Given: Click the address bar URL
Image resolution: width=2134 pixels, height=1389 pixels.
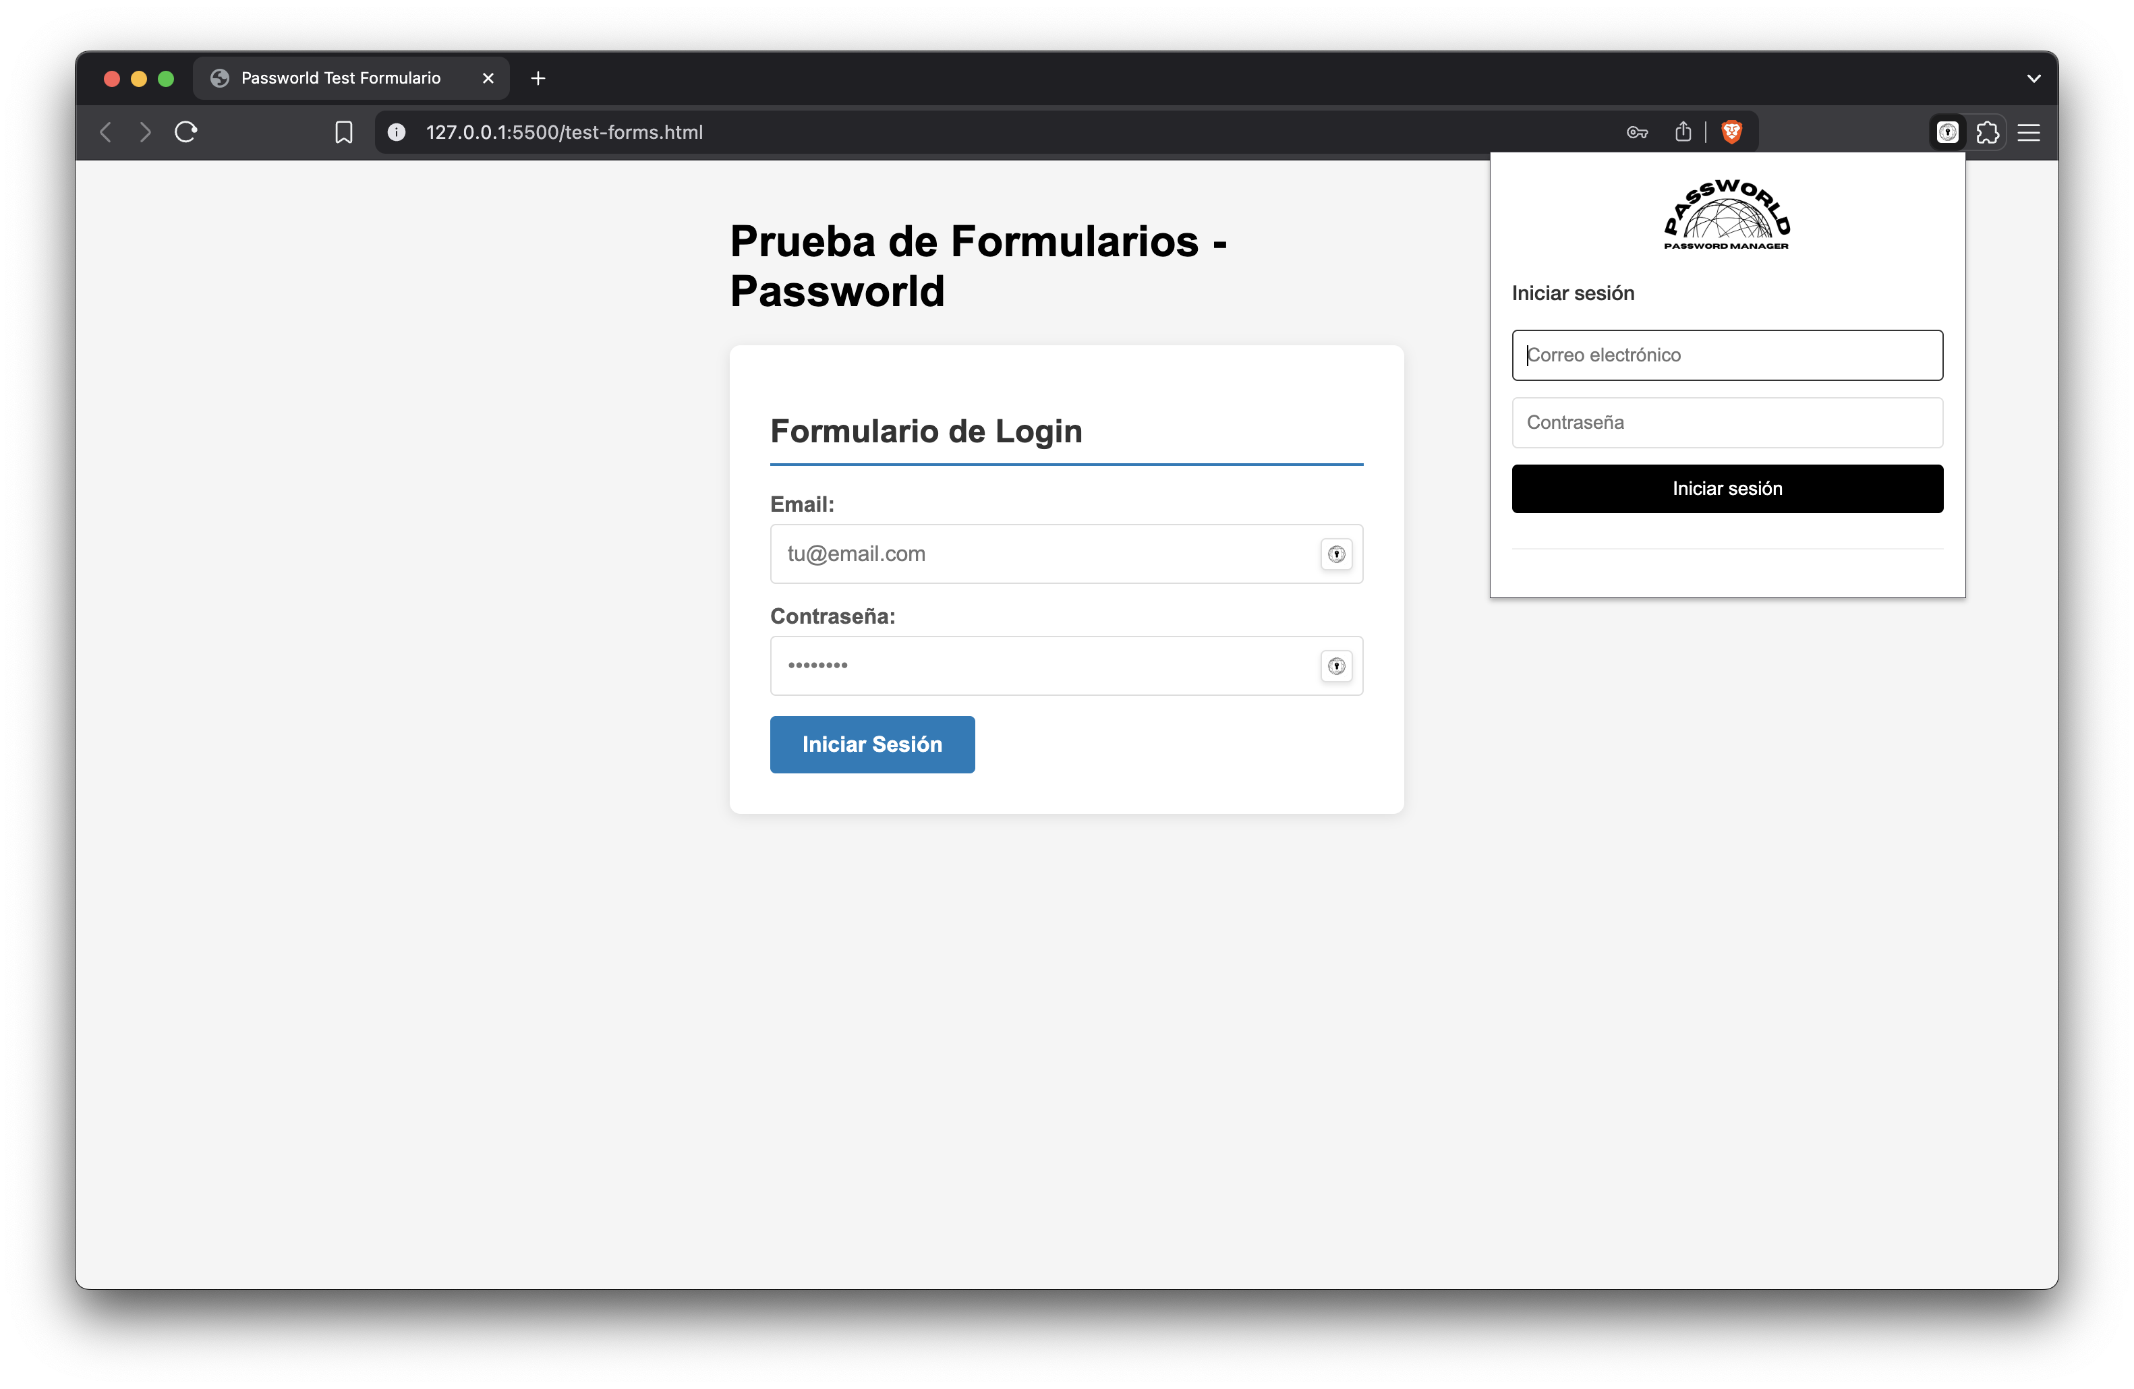Looking at the screenshot, I should coord(564,133).
